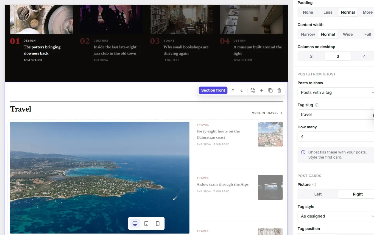
Task: Open 'Inside the last late-night jazz club' post
Action: pyautogui.click(x=115, y=50)
